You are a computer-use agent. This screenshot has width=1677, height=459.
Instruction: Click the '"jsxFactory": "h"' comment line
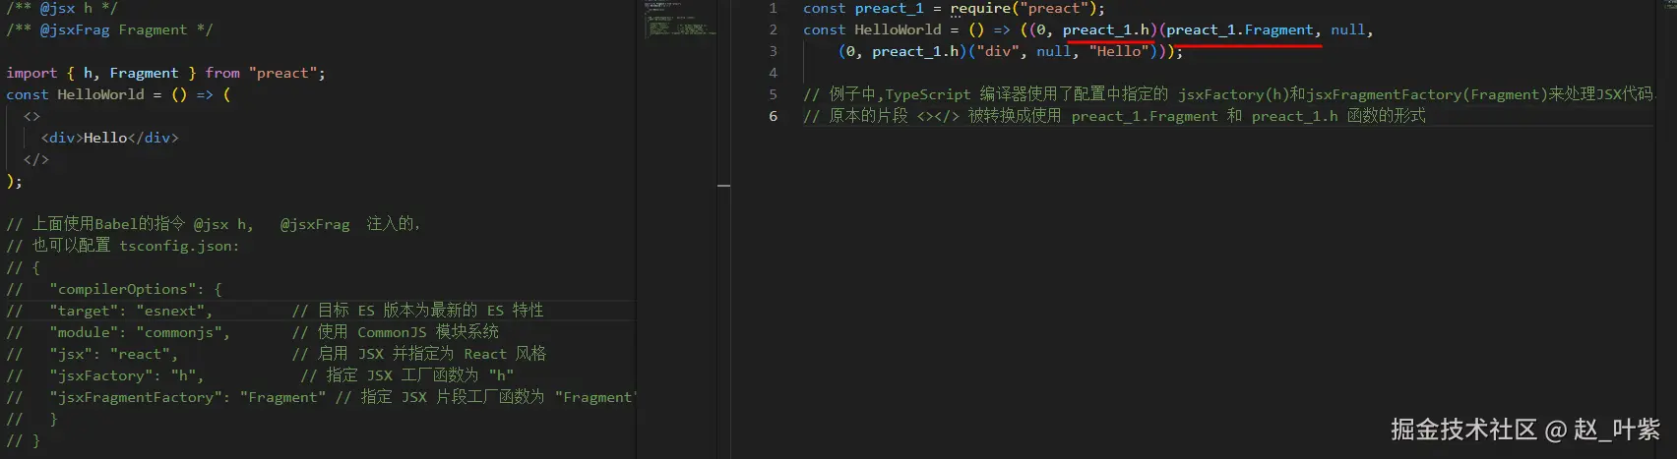(260, 375)
